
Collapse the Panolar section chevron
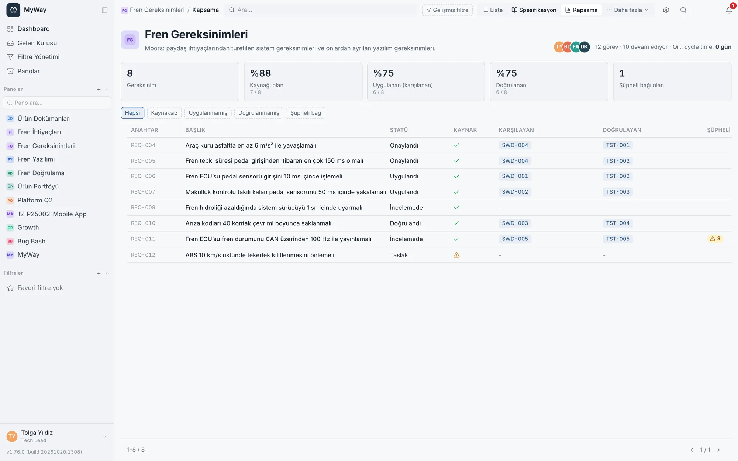click(x=107, y=89)
